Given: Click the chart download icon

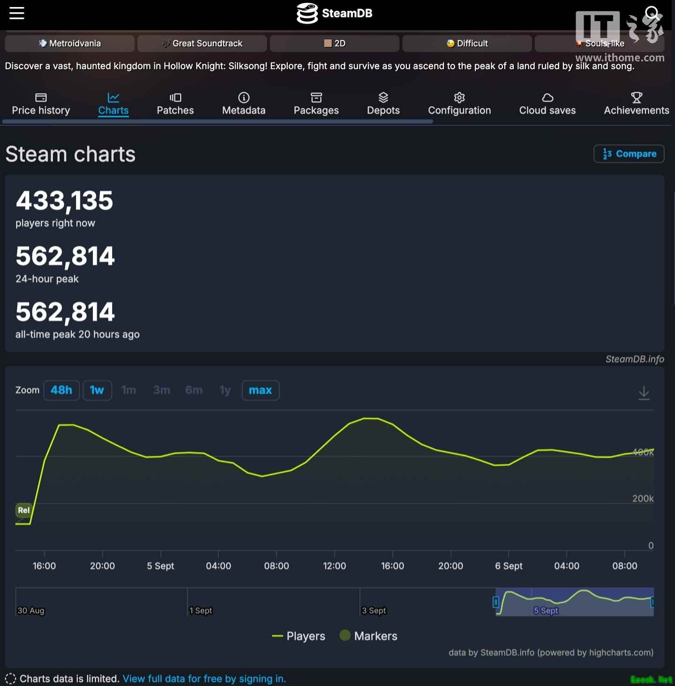Looking at the screenshot, I should (x=645, y=393).
